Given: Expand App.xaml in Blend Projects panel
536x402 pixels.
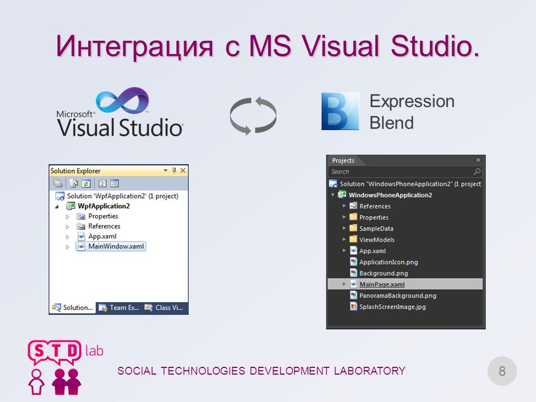Looking at the screenshot, I should click(344, 251).
